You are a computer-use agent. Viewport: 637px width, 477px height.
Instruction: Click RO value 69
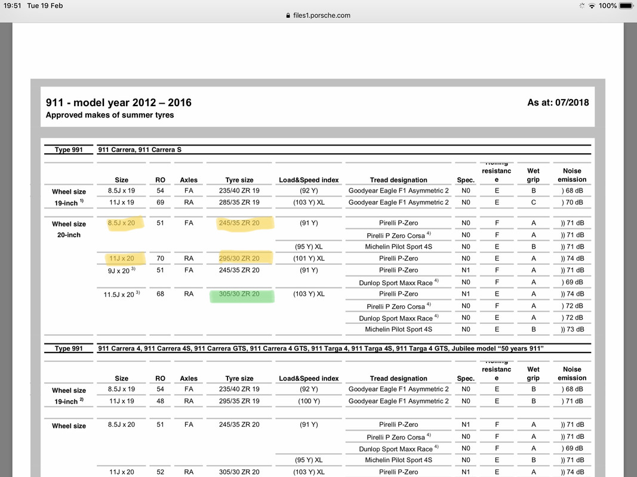click(x=161, y=202)
